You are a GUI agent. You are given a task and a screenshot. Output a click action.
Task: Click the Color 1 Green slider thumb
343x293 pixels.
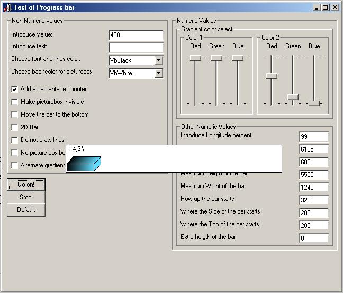(216, 57)
